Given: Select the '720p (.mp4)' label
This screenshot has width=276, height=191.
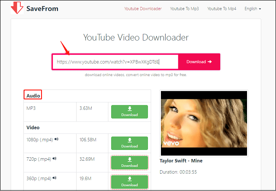Looking at the screenshot, I should (x=39, y=159).
